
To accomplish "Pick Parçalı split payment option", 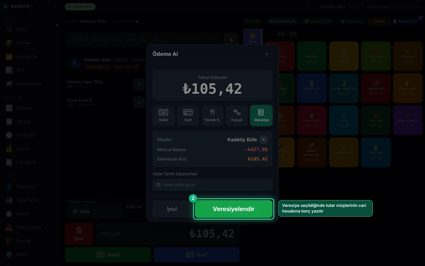I will [237, 116].
